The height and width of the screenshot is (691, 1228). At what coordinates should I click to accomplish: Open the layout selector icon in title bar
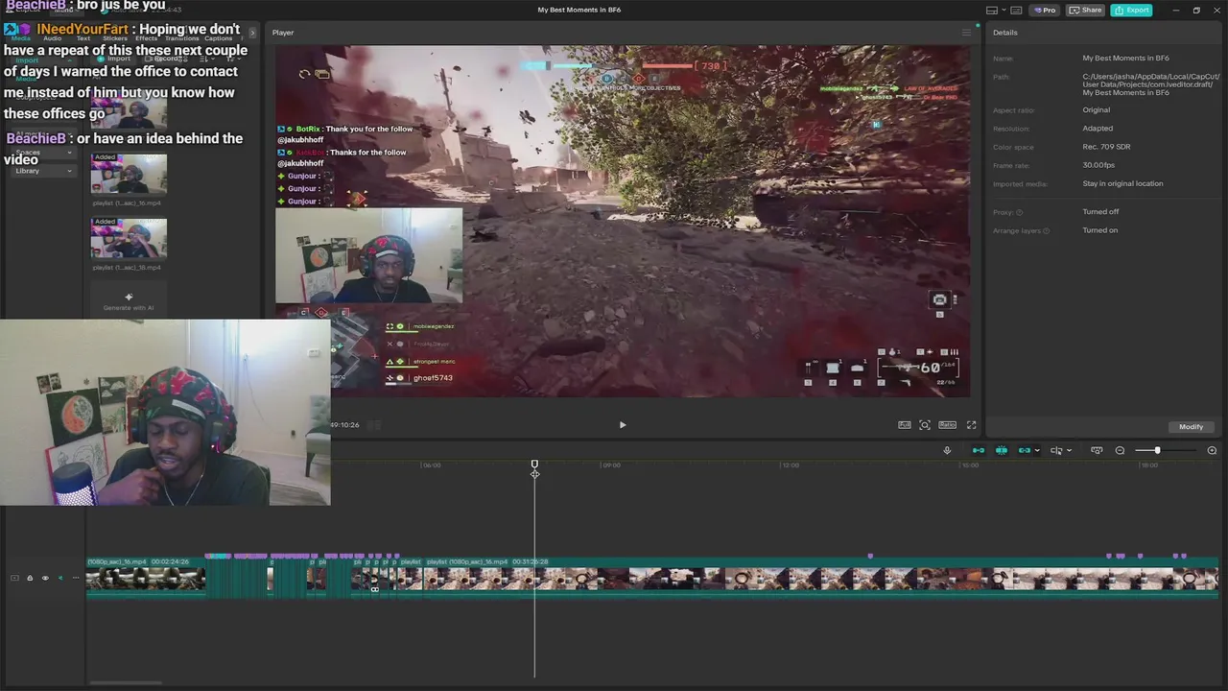(x=992, y=10)
